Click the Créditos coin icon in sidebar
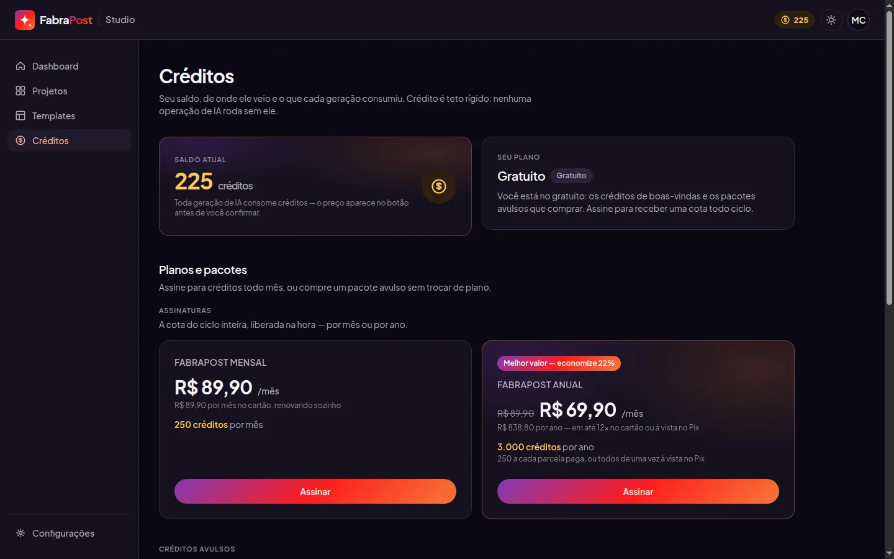The height and width of the screenshot is (559, 894). pyautogui.click(x=20, y=140)
